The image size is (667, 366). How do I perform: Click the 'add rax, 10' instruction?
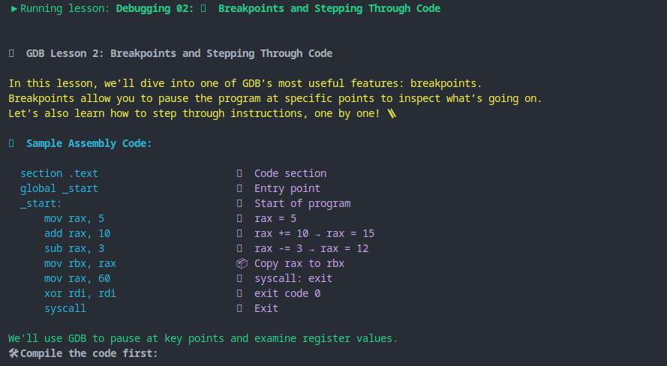click(77, 233)
